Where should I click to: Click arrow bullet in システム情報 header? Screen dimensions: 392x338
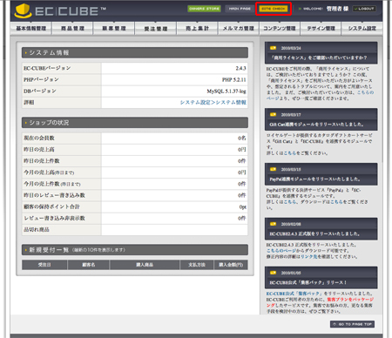26,53
